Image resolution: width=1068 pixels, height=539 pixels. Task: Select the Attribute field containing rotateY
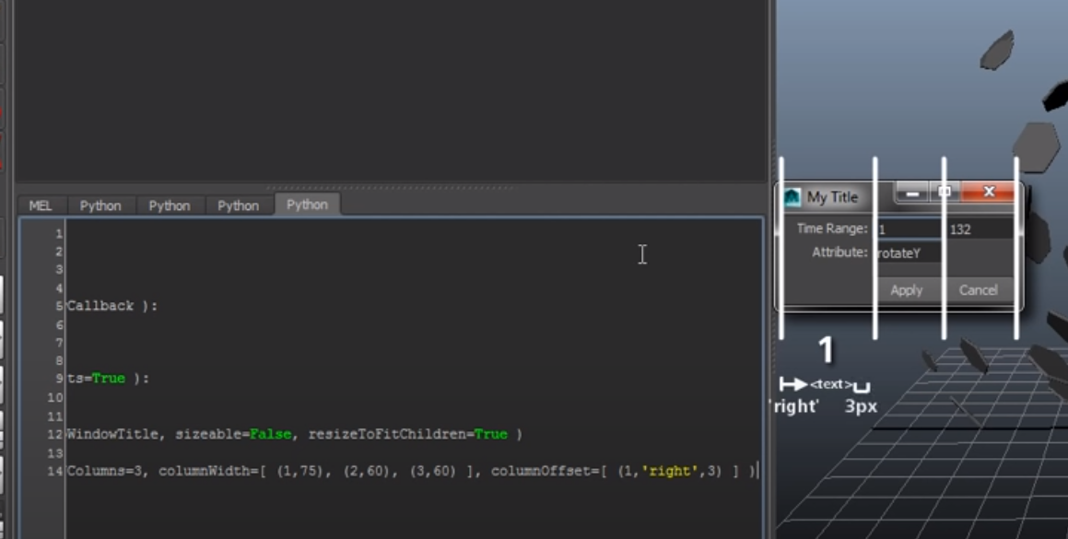[x=908, y=254]
